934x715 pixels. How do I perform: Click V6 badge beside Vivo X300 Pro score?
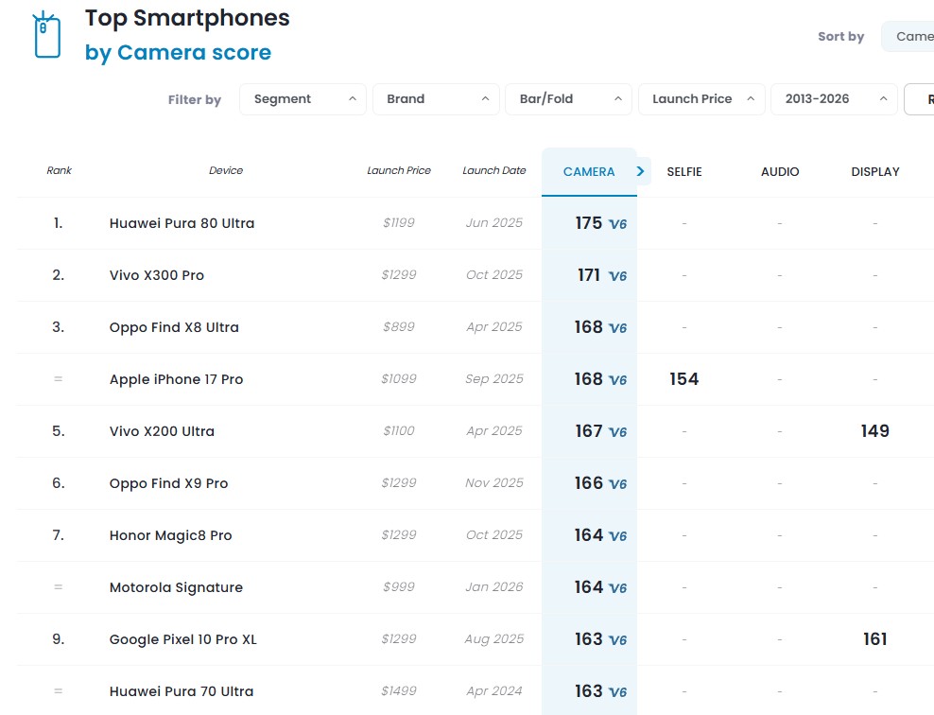point(617,276)
